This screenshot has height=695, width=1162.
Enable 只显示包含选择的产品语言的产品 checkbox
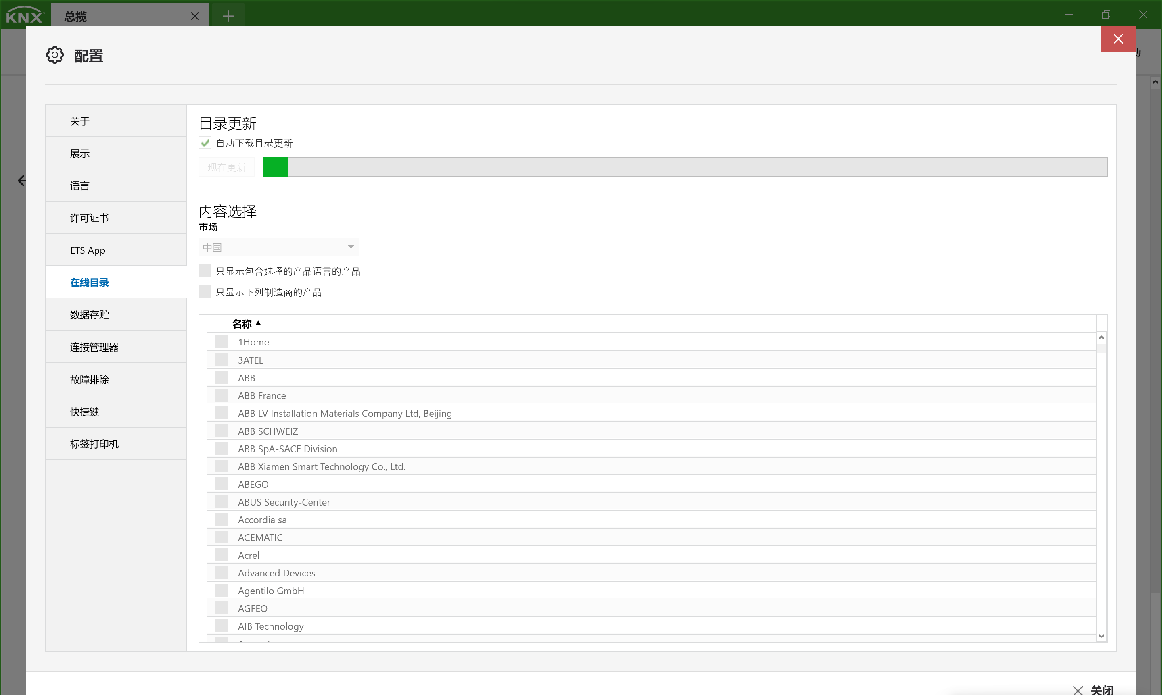205,271
